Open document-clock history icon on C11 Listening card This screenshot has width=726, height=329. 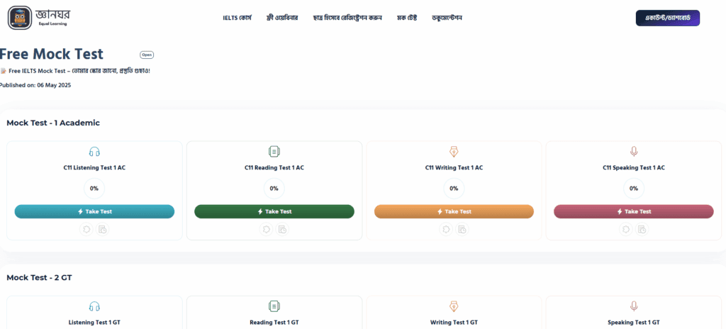[103, 229]
